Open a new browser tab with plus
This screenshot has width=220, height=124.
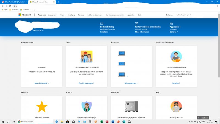(x=58, y=2)
